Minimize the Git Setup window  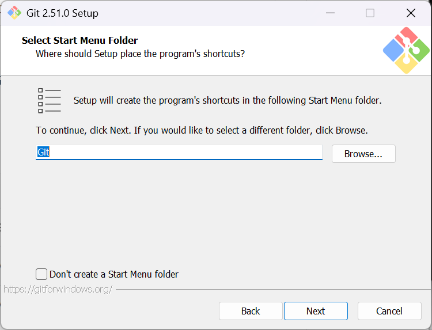pyautogui.click(x=330, y=13)
